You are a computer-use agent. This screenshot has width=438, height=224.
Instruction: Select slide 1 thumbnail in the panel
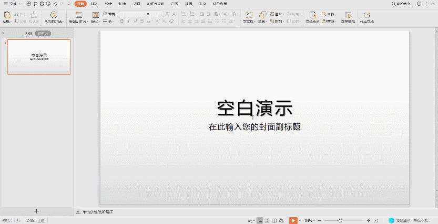point(39,57)
